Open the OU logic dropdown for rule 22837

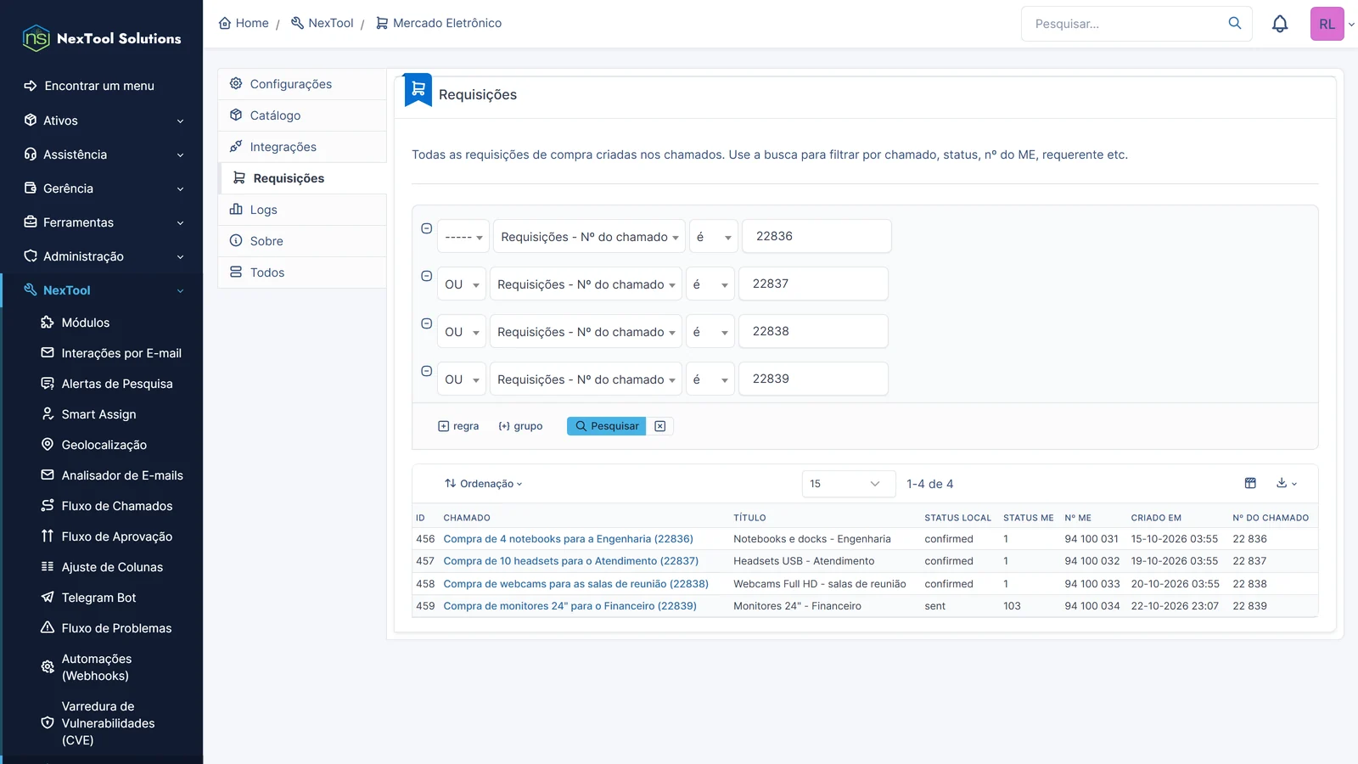462,284
